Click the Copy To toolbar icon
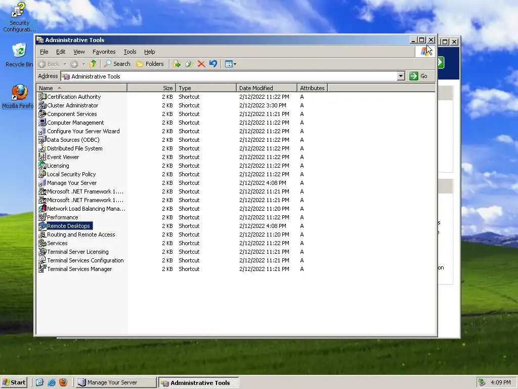518x389 pixels. pos(189,64)
